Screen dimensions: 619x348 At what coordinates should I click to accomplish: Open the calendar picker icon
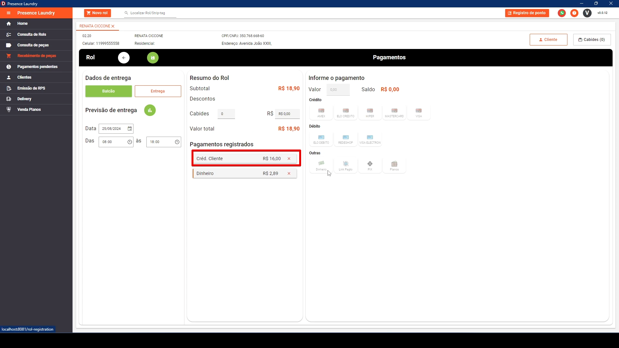130,129
